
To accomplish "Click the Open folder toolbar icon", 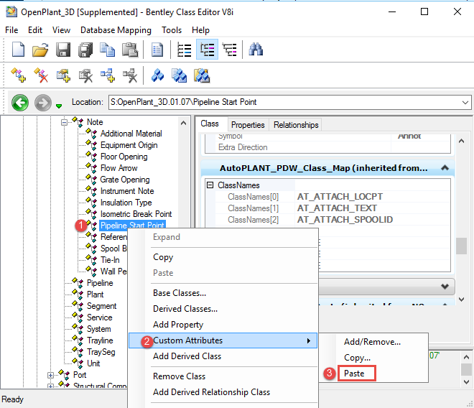I will pyautogui.click(x=40, y=50).
